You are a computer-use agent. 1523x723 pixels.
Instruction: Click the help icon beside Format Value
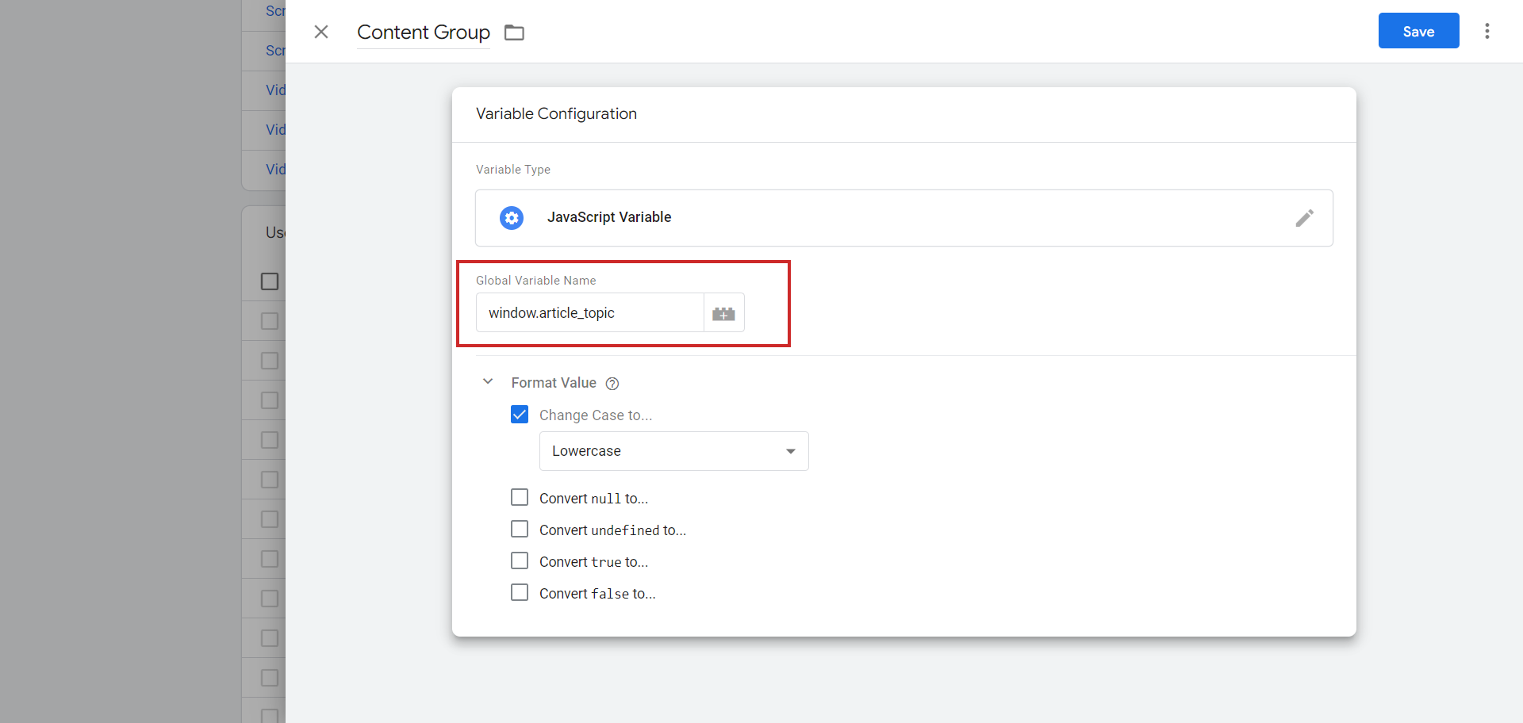point(612,383)
